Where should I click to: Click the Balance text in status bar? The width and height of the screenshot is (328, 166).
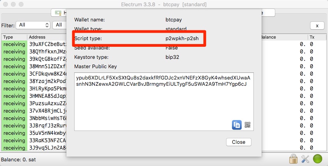click(18, 159)
